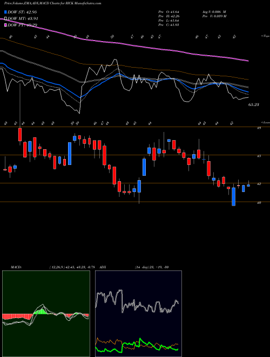Click the MACD: panel label
The image size is (270, 357).
point(16,267)
